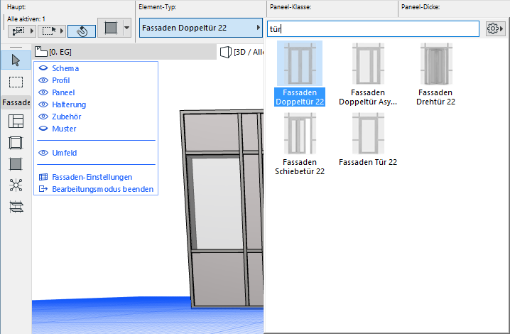The height and width of the screenshot is (334, 510).
Task: Click the Fassade toolbox group header
Action: tap(16, 102)
